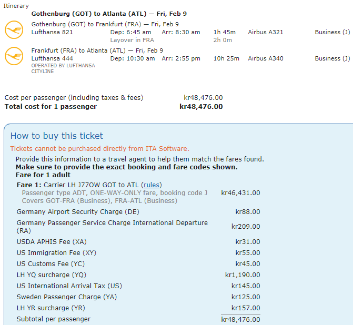Screen dimensions: 353x325
Task: Click 'Gothenburg (GOT) to Atlanta (ATL)' header
Action: [x=89, y=14]
